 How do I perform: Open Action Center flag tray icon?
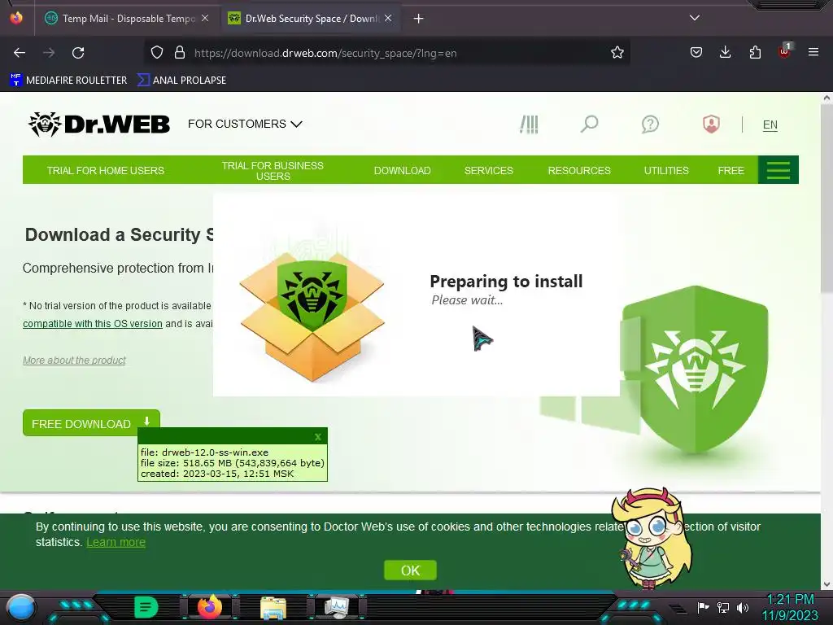click(x=703, y=607)
